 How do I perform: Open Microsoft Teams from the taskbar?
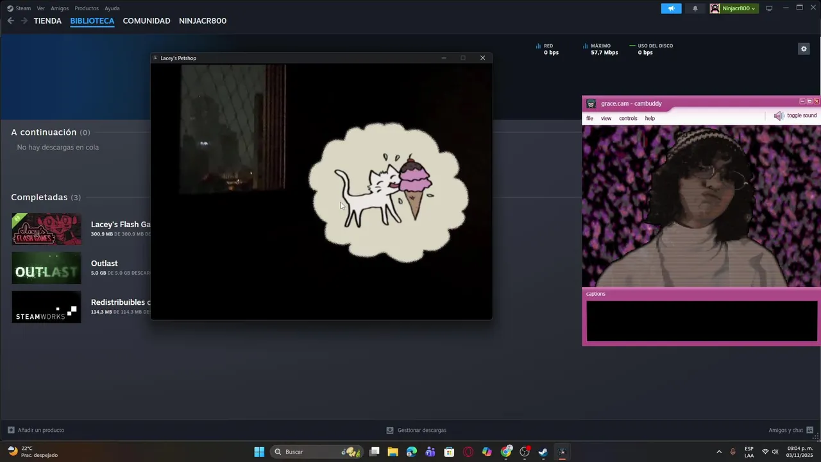(x=430, y=452)
